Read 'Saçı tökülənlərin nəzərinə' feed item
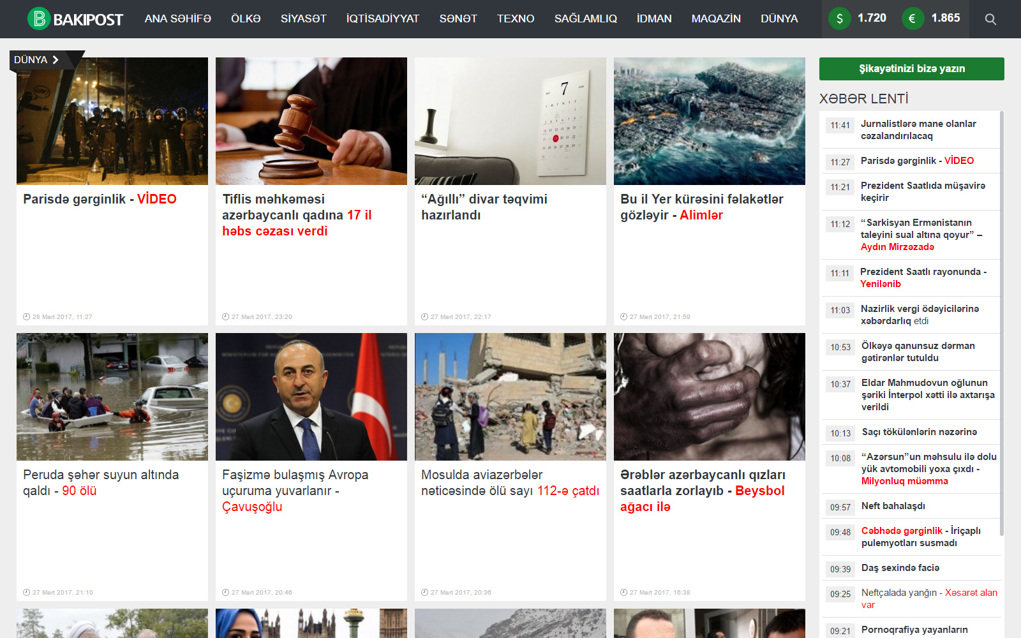The height and width of the screenshot is (638, 1021). 919,432
